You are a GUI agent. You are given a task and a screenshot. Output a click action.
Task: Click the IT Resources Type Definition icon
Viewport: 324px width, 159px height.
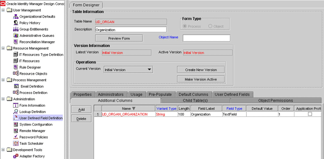click(16, 55)
